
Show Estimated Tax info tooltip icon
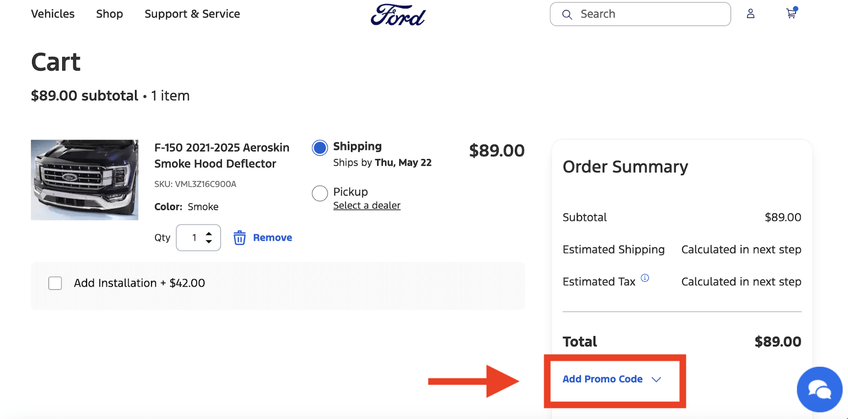(x=644, y=278)
